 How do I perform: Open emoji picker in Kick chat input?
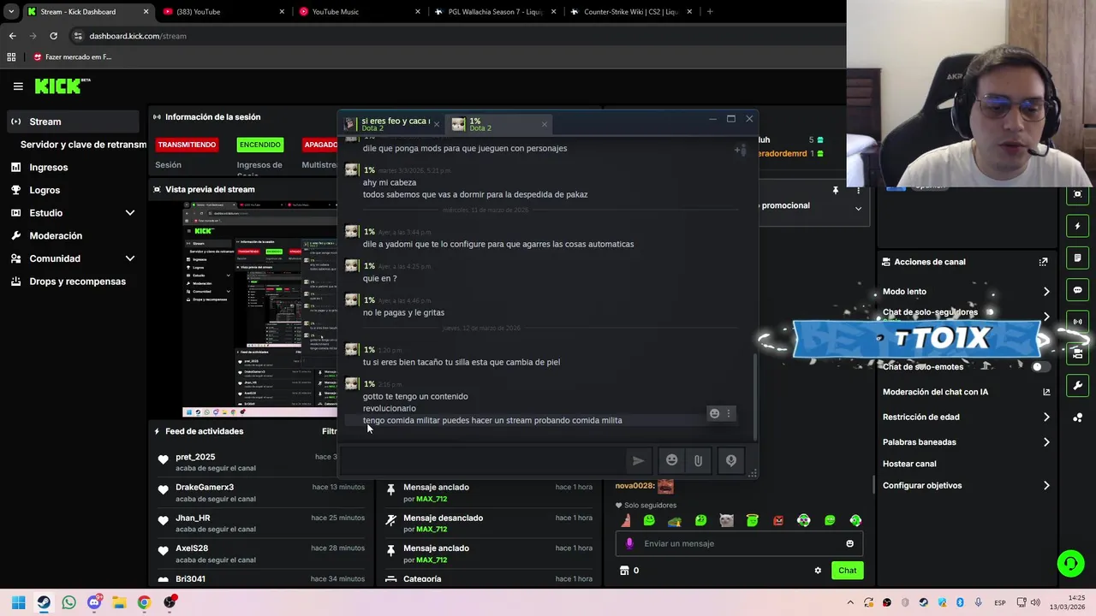(849, 543)
